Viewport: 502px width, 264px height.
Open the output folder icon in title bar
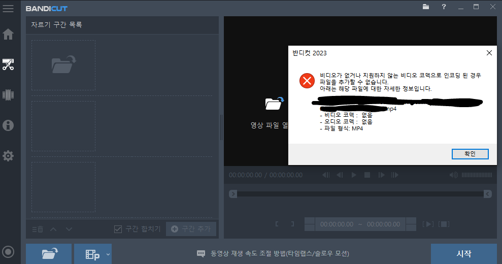click(x=426, y=7)
